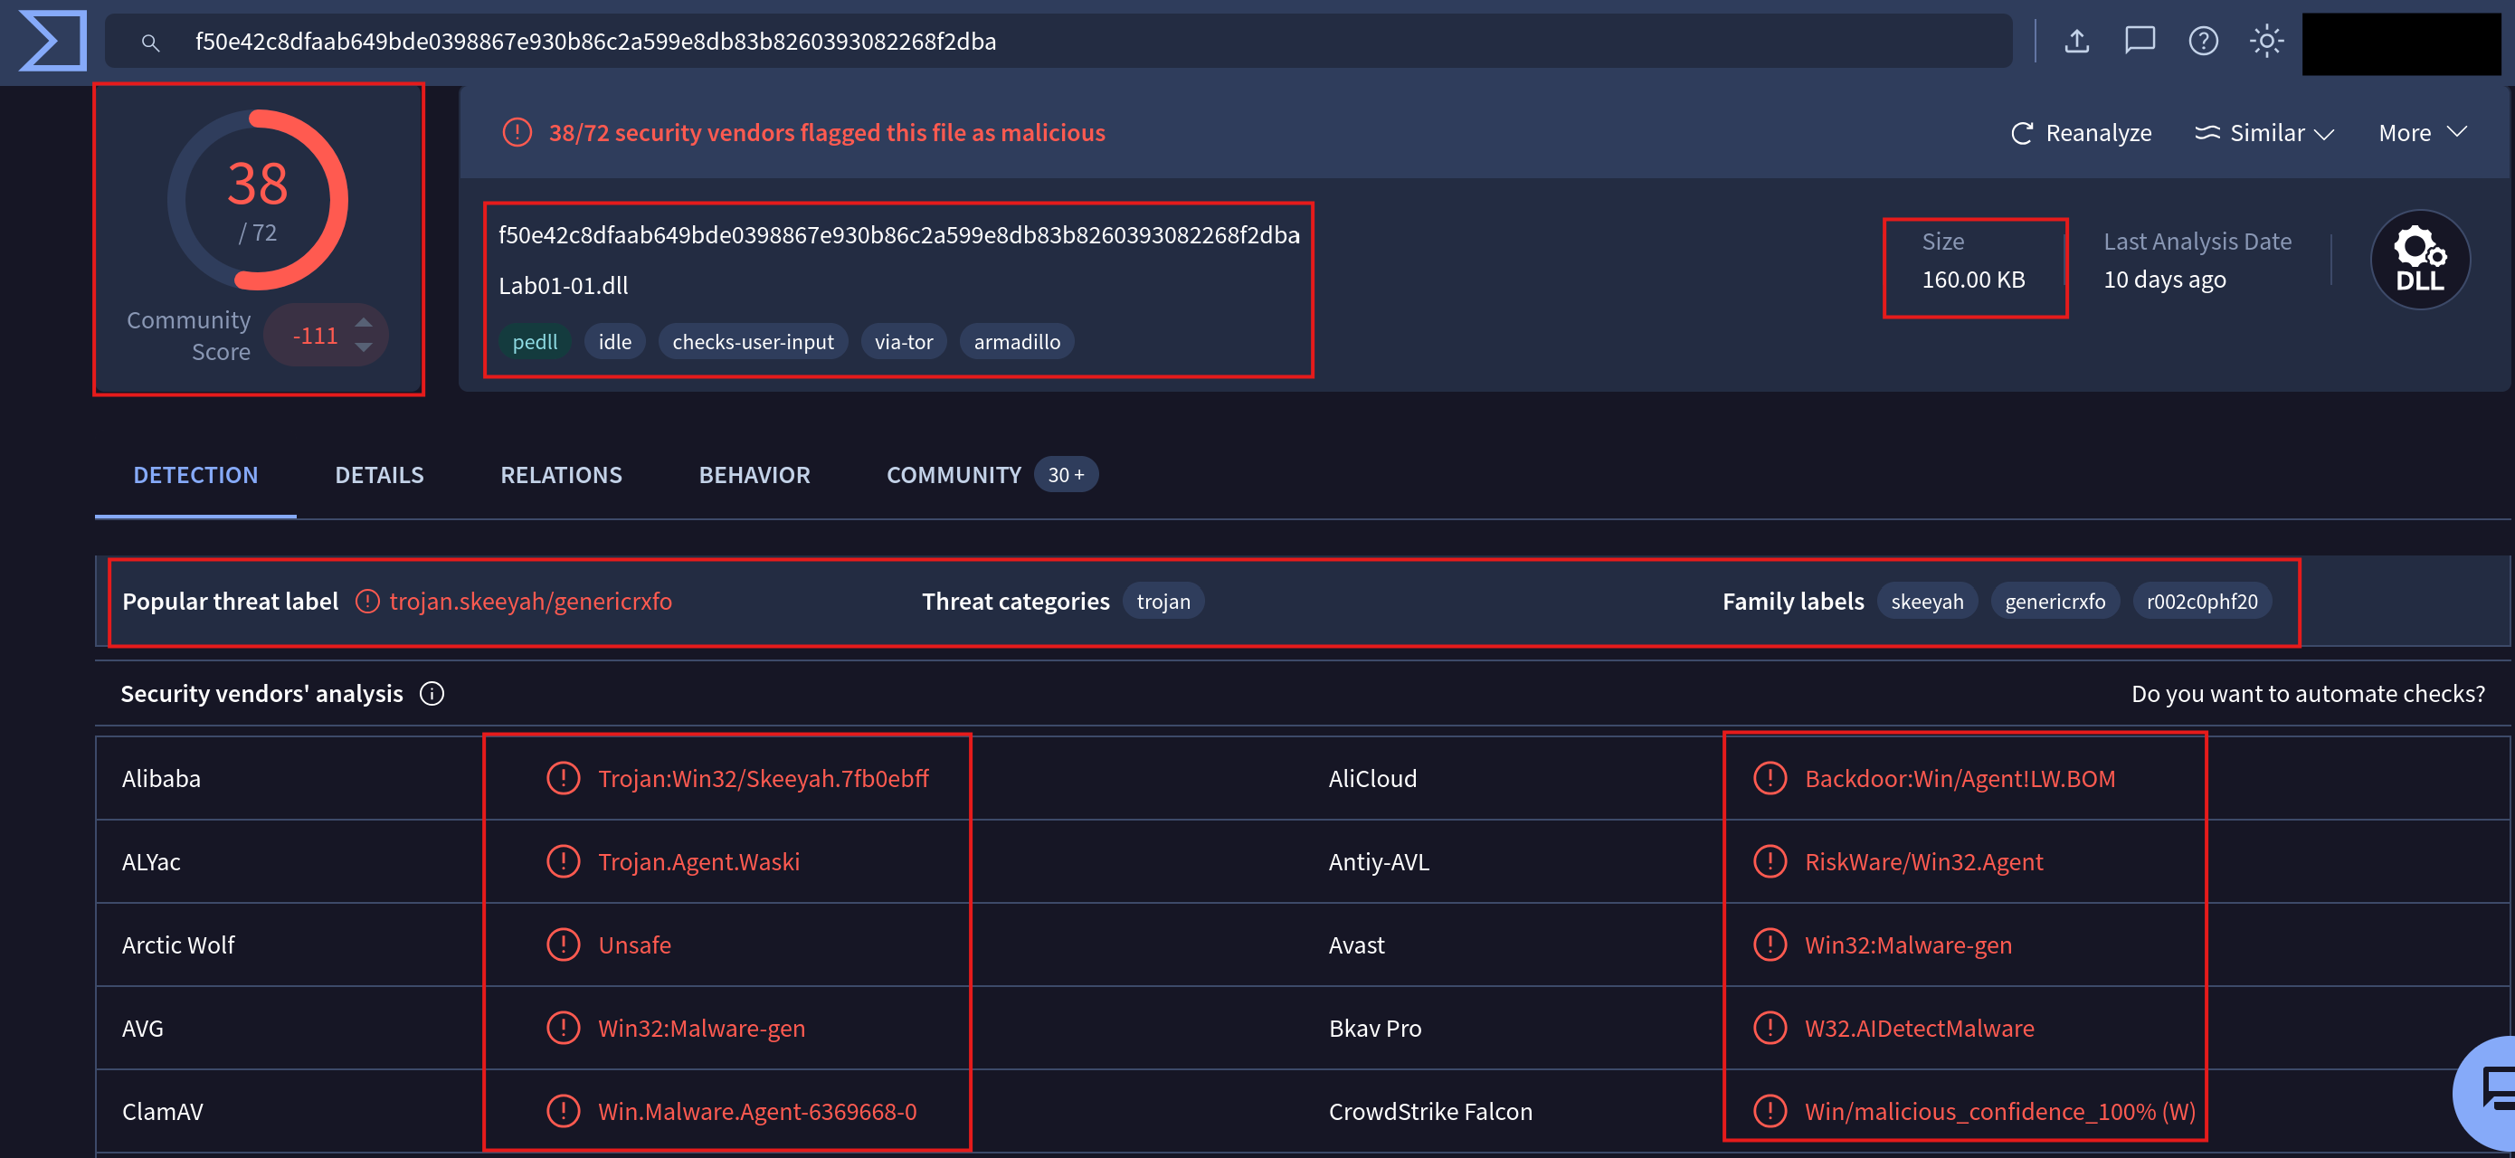2515x1158 pixels.
Task: Click the search magnifier icon
Action: click(x=150, y=42)
